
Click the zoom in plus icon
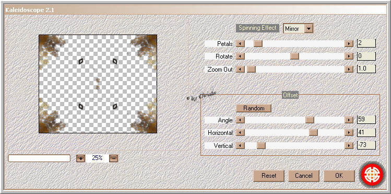click(x=80, y=158)
